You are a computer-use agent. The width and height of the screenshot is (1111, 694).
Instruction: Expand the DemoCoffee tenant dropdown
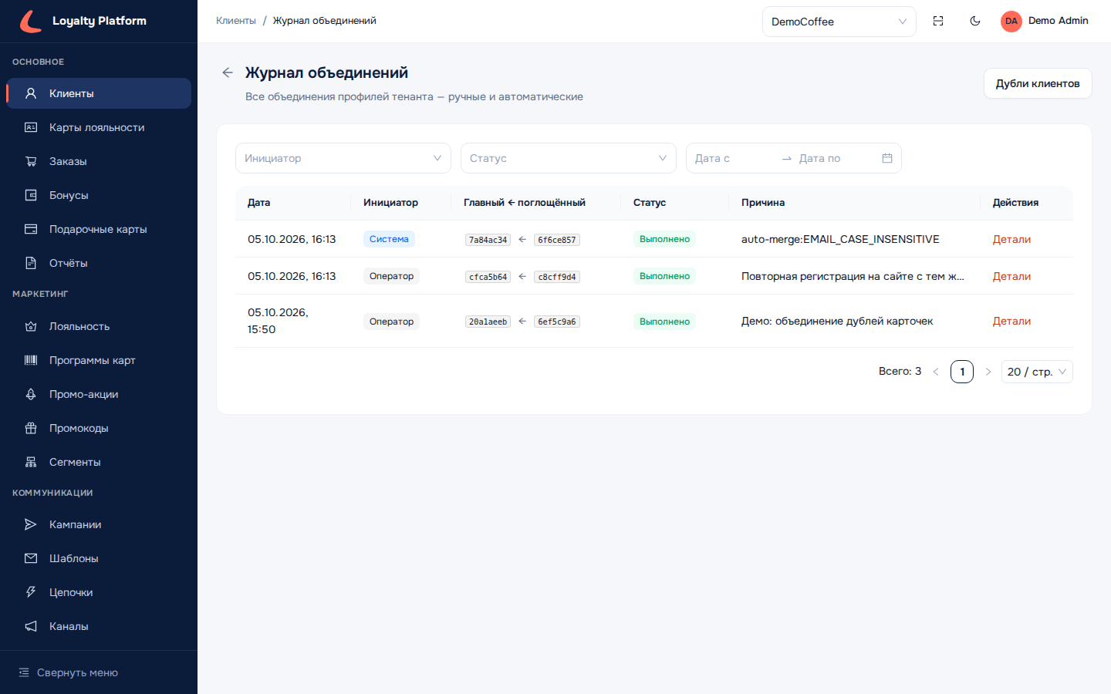[x=839, y=22]
